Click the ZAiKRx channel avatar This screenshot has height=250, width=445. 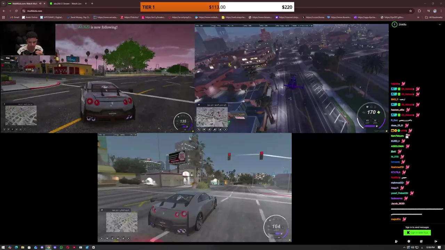pyautogui.click(x=394, y=24)
